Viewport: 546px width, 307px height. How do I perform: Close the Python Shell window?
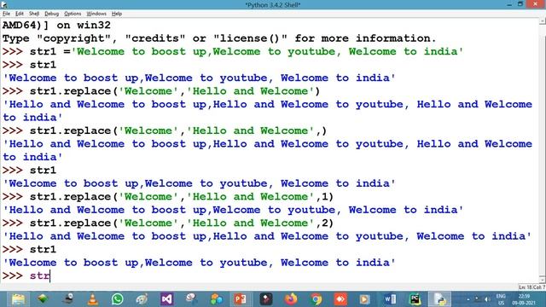536,4
